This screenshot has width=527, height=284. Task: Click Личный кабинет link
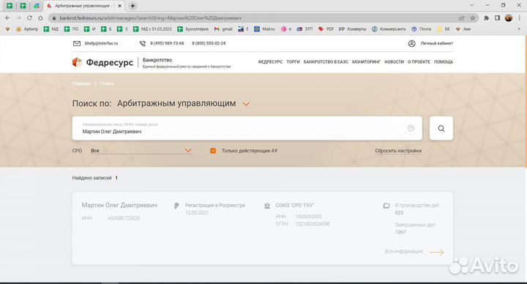(x=436, y=43)
